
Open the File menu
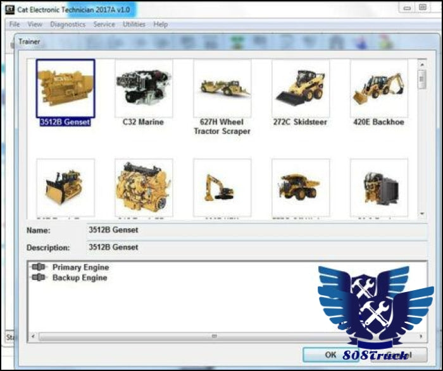(x=15, y=25)
